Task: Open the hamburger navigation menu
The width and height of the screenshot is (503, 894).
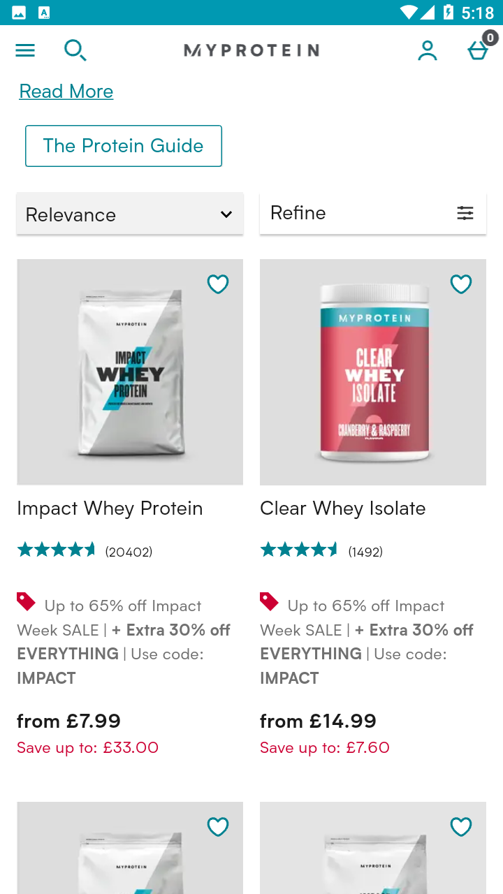Action: 25,50
